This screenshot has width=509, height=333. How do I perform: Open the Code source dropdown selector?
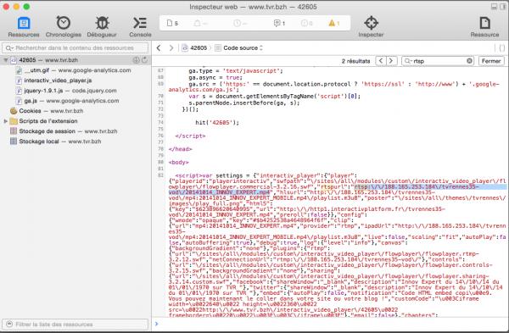239,48
